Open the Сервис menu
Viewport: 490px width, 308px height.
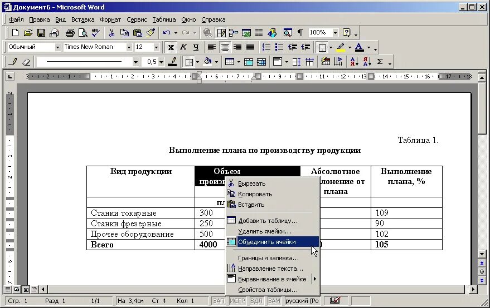[x=137, y=19]
